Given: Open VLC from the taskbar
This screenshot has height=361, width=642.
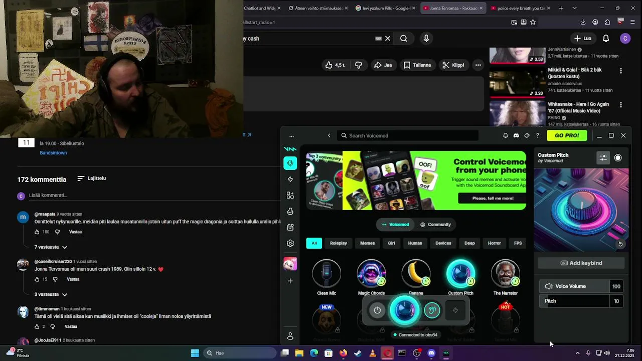Looking at the screenshot, I should [373, 353].
